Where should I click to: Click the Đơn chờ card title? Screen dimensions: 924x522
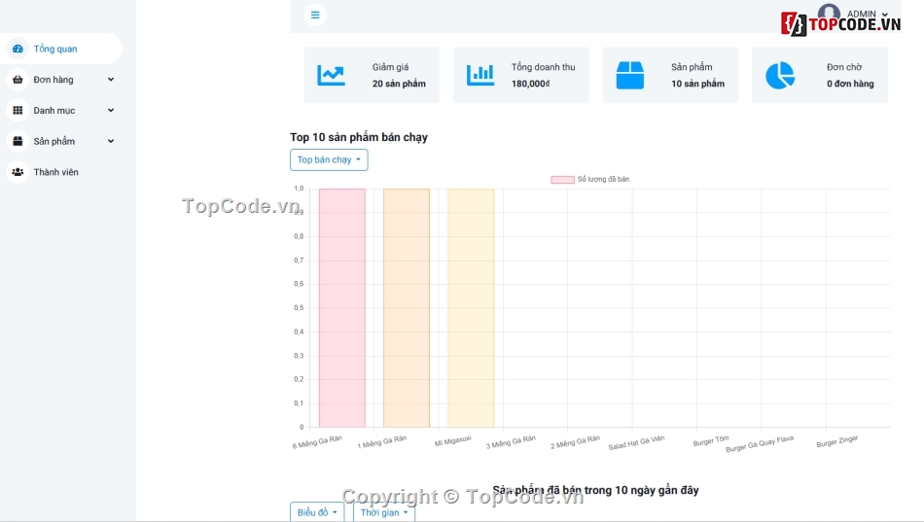point(844,67)
